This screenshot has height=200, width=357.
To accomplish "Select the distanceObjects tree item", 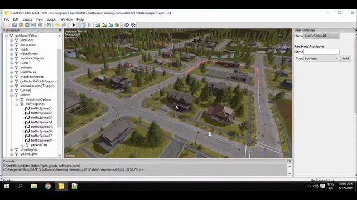I will pos(32,58).
